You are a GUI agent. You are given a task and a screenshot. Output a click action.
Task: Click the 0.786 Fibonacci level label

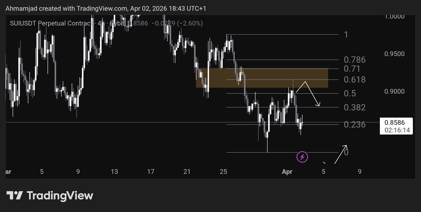tap(354, 60)
